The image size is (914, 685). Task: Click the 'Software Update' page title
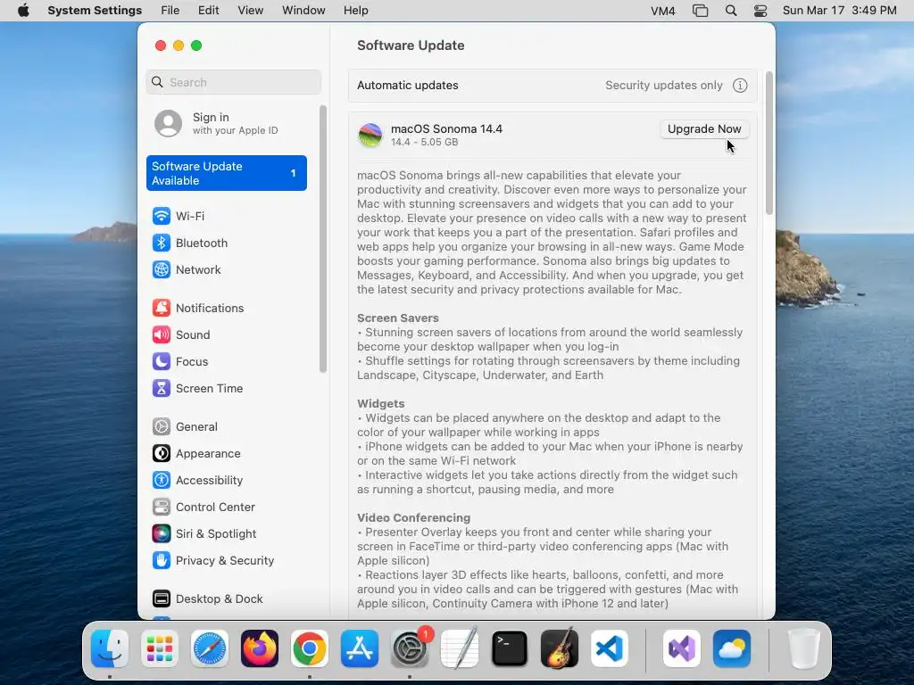411,45
